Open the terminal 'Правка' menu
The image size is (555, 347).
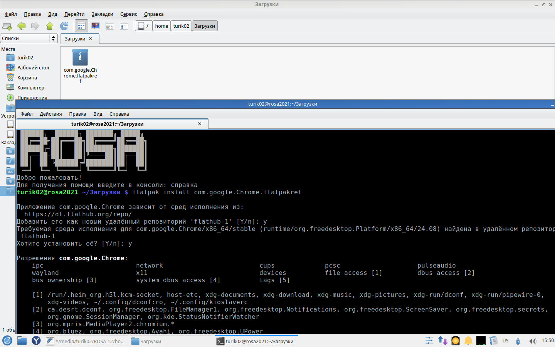click(x=77, y=114)
